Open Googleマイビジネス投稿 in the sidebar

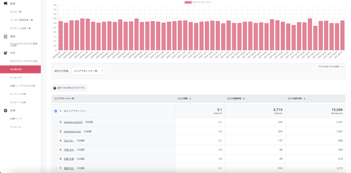pos(24,45)
